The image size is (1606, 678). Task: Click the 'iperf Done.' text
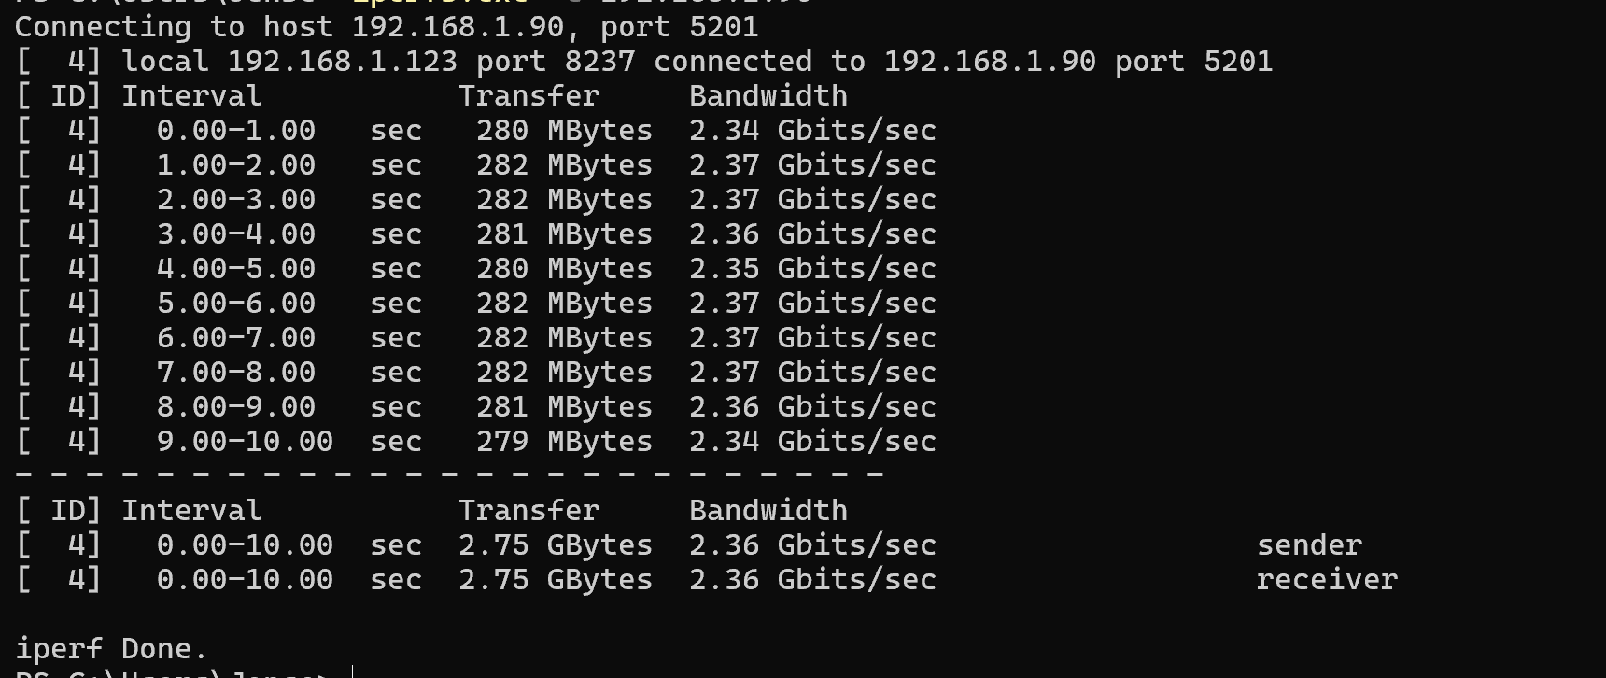(x=111, y=649)
